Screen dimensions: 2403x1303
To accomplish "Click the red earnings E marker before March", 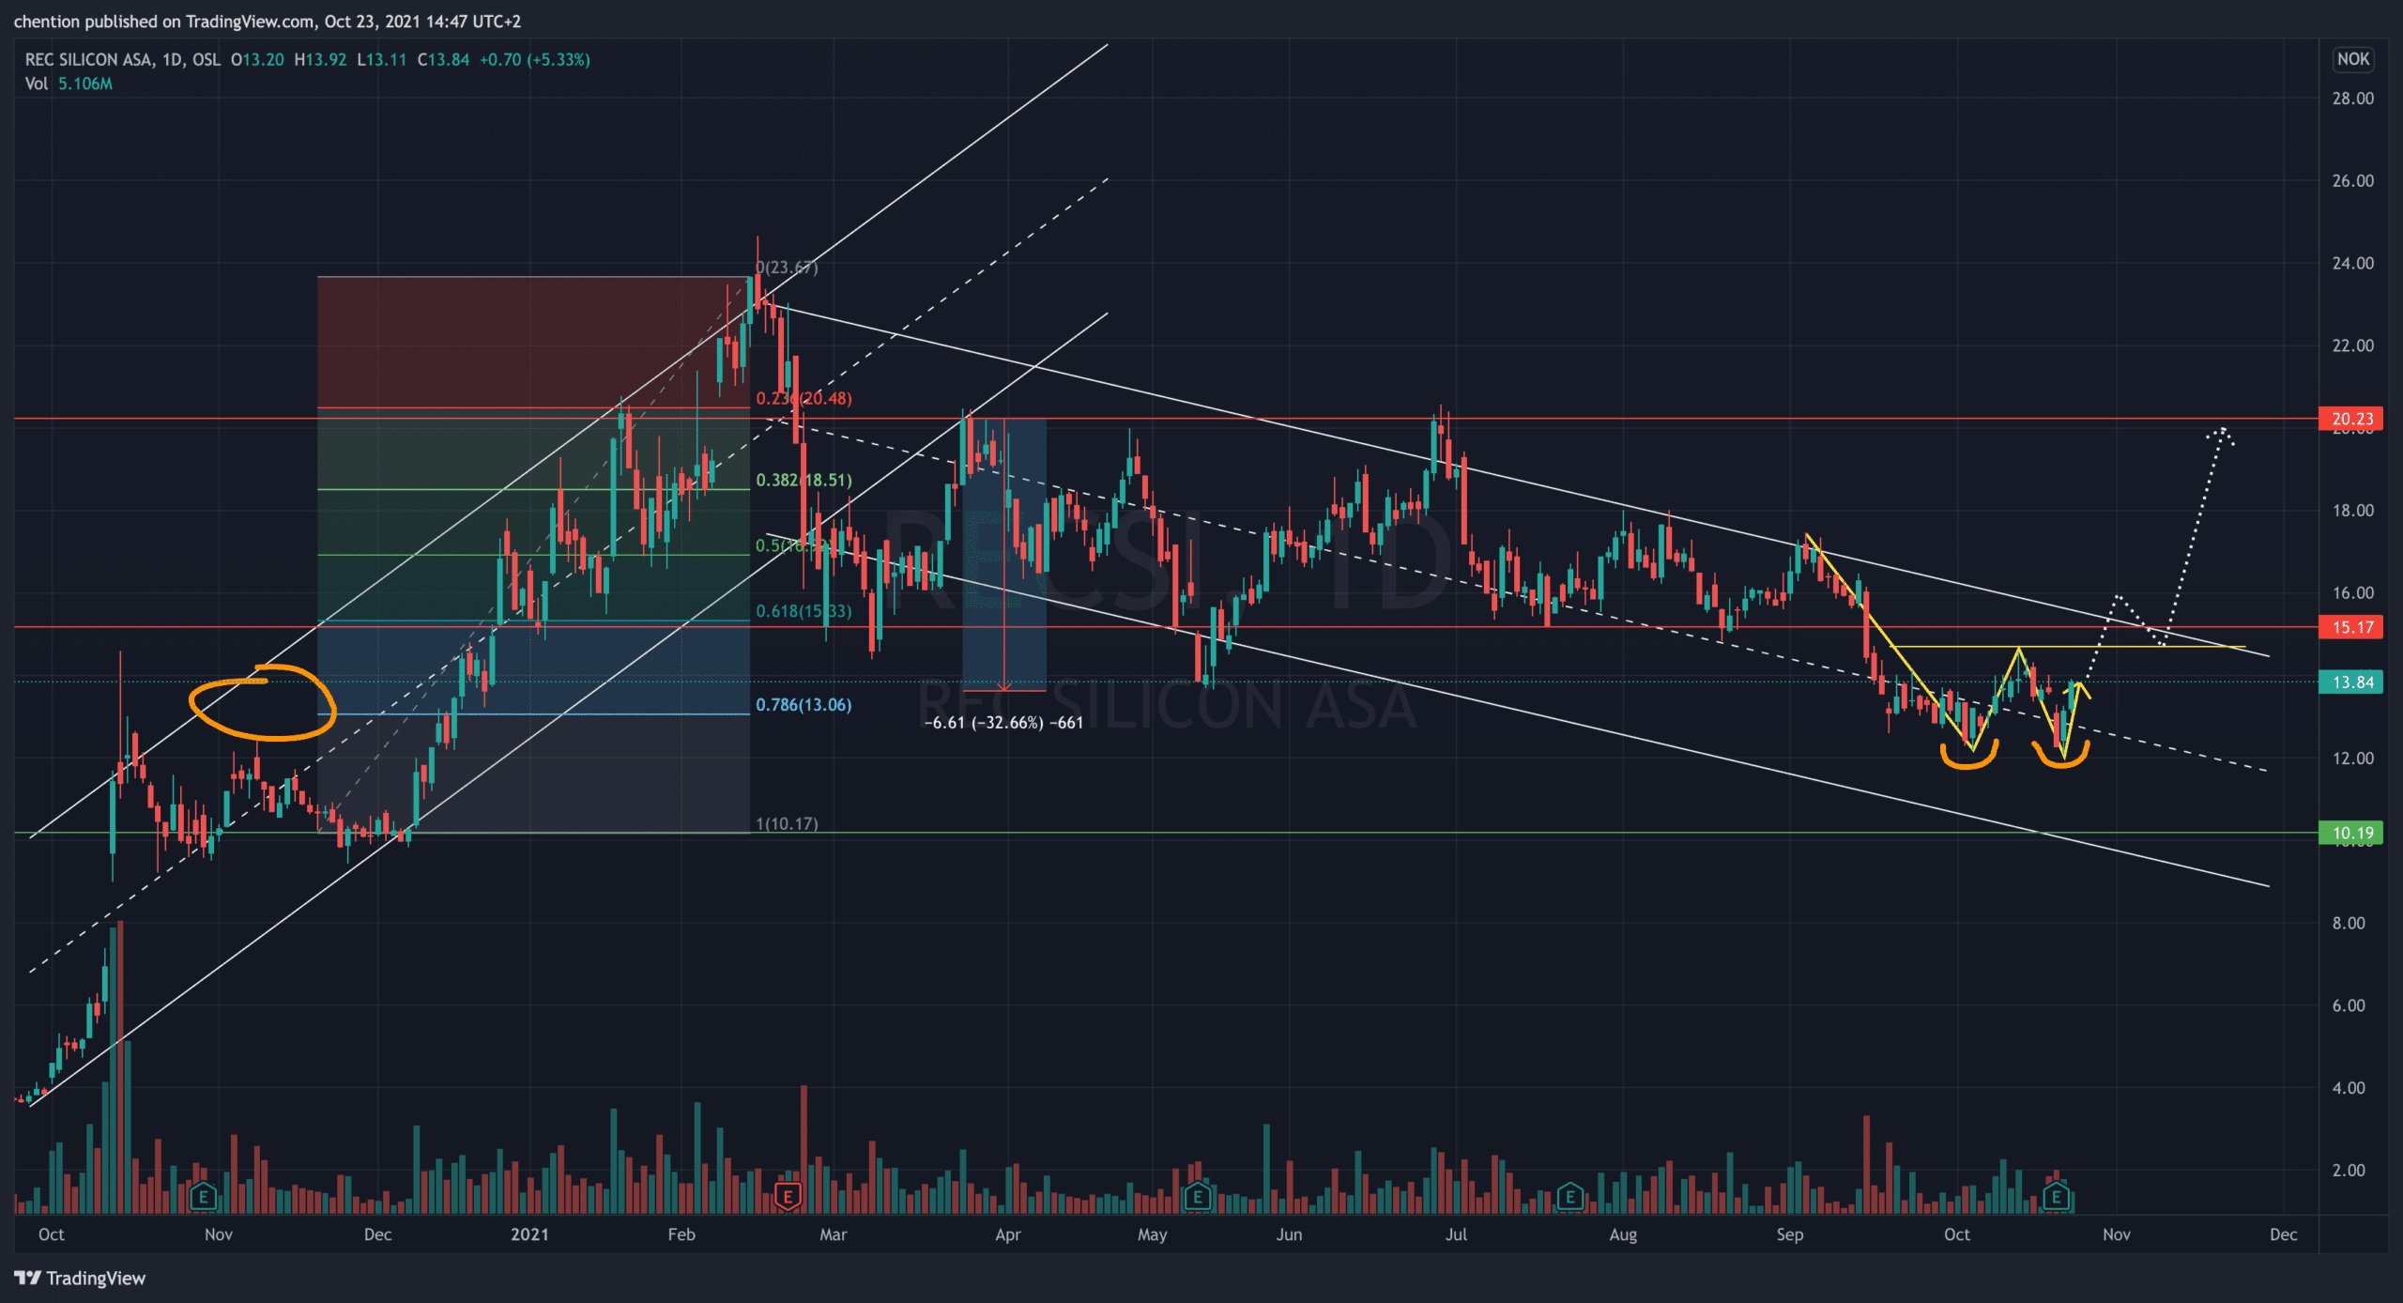I will (x=788, y=1197).
